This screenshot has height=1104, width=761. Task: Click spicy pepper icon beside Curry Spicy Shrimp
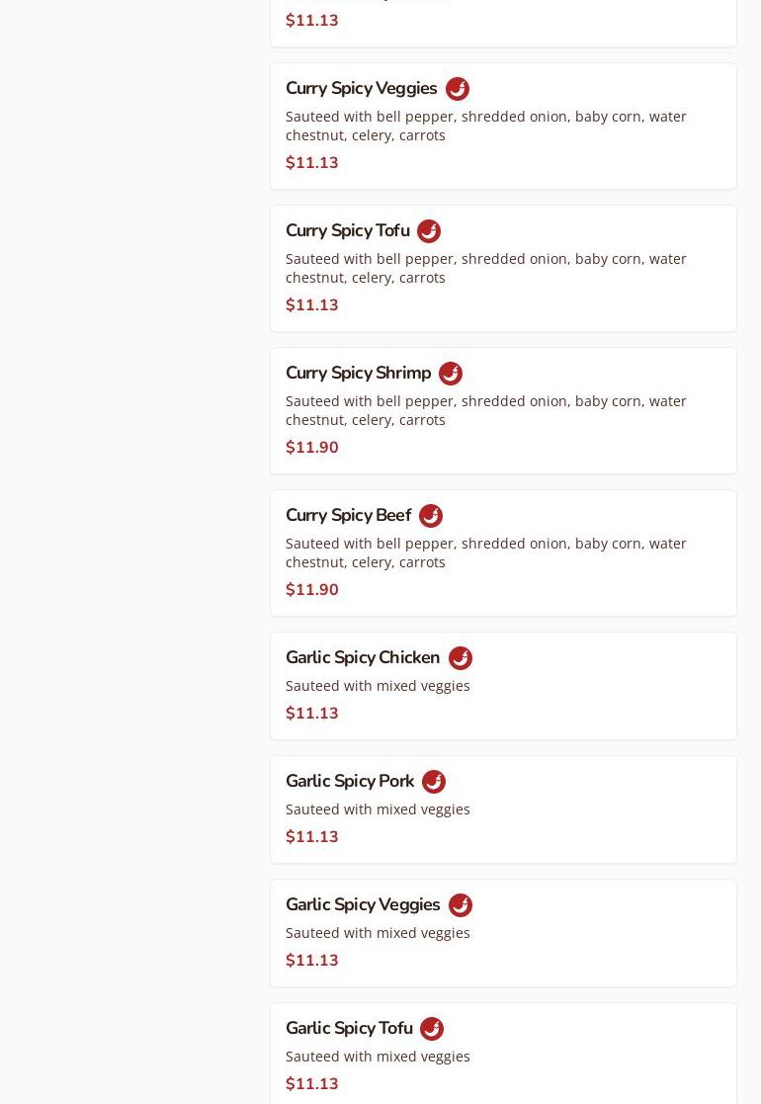pyautogui.click(x=451, y=374)
